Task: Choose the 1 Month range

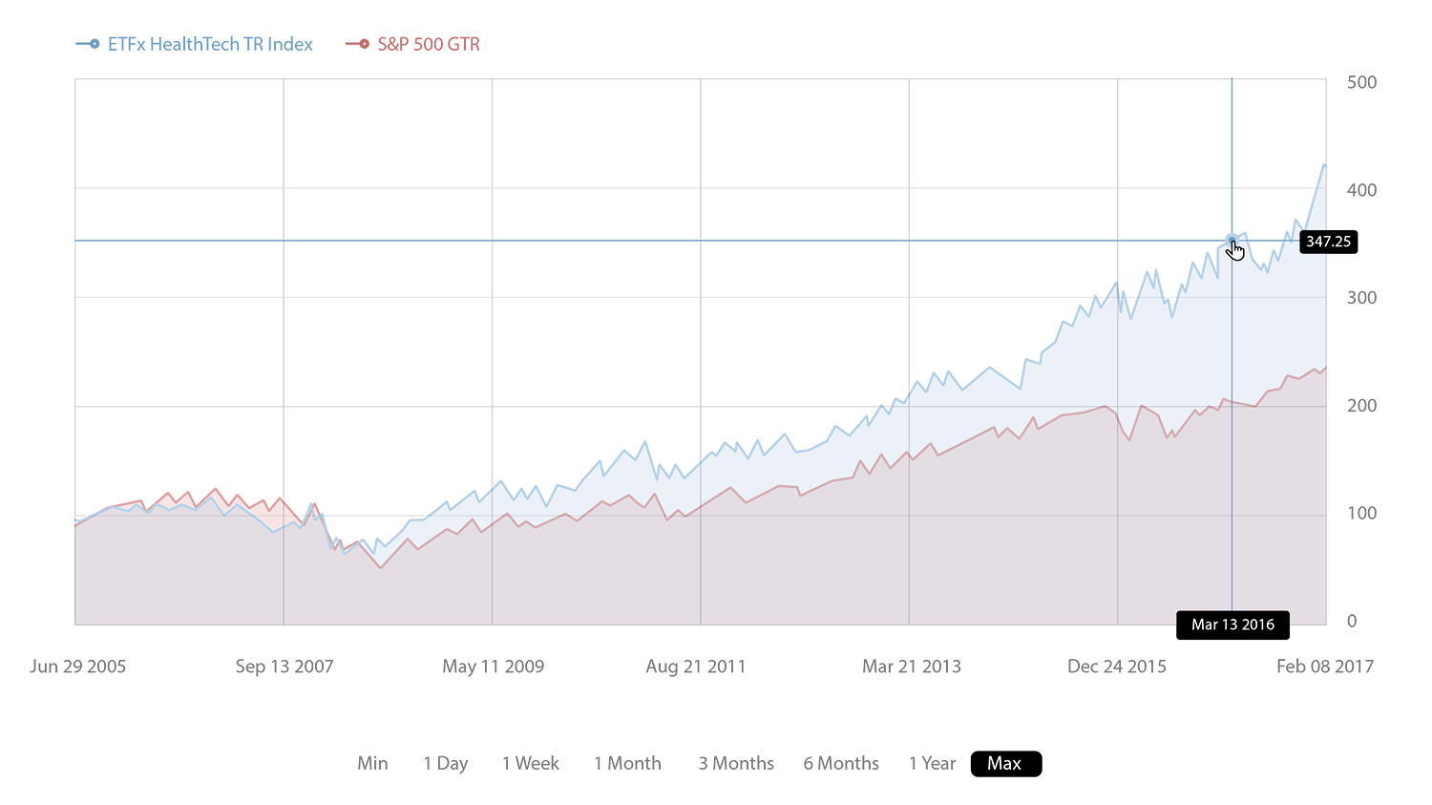Action: [627, 763]
